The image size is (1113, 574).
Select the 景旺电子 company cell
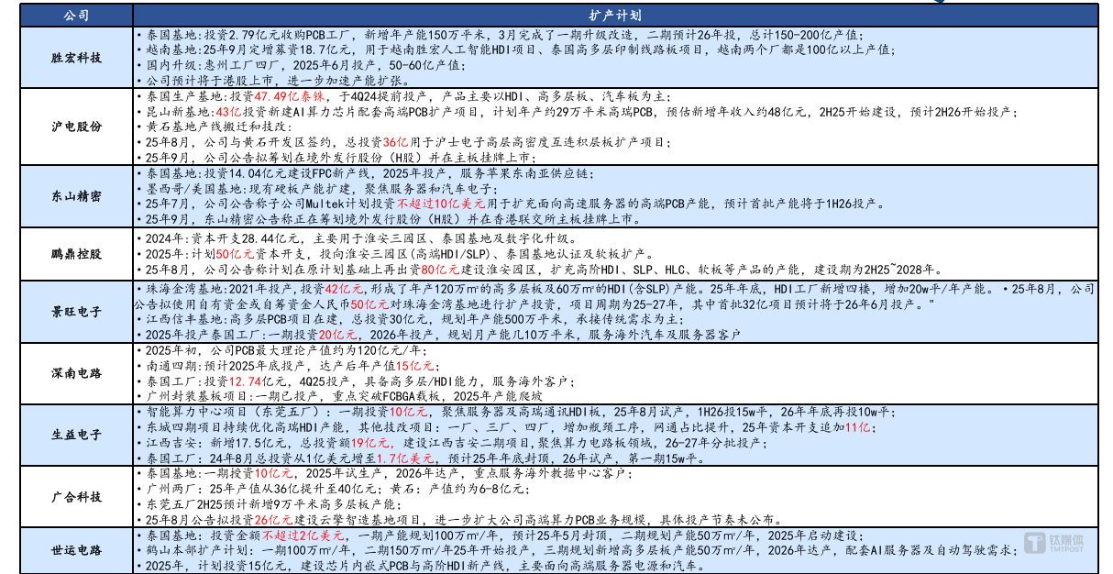click(x=75, y=312)
